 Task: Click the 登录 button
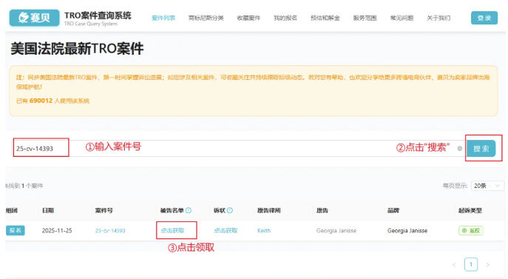point(484,18)
